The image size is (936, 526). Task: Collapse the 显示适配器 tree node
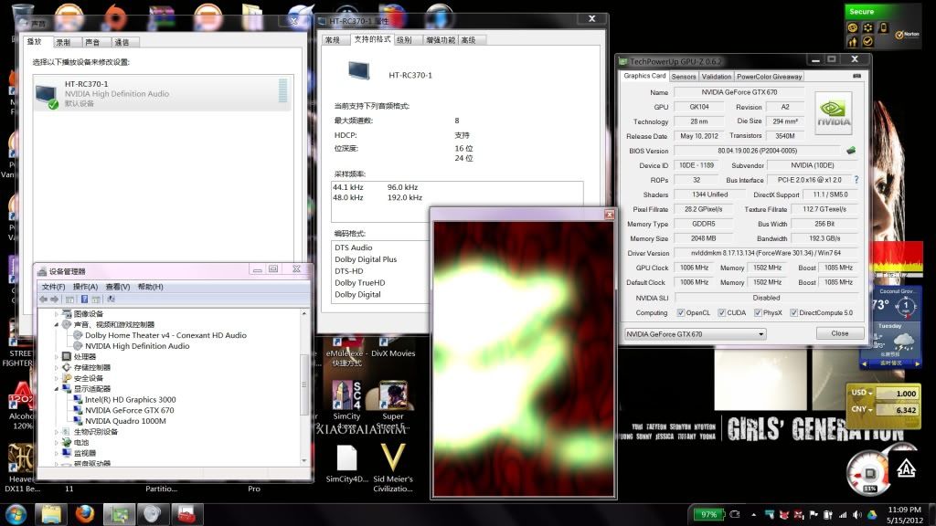(57, 389)
